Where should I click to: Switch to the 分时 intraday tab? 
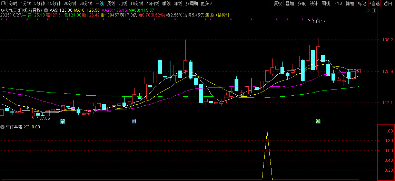(13, 3)
